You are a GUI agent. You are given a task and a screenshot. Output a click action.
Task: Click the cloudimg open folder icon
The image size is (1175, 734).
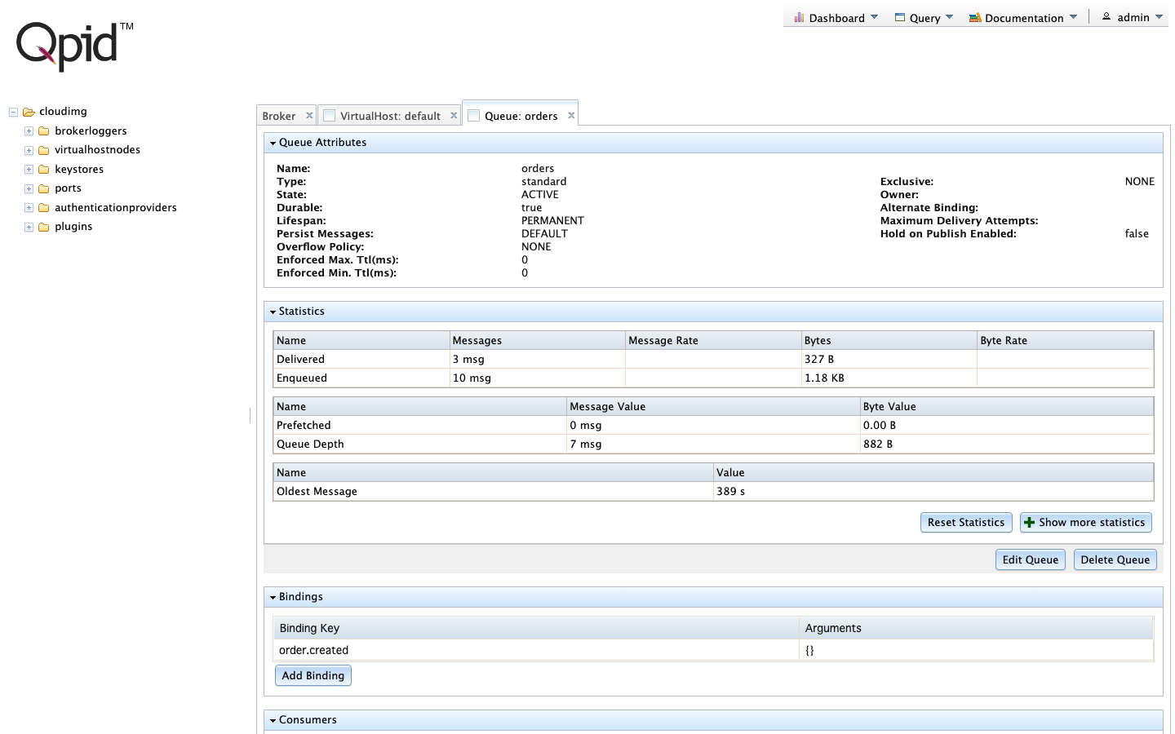[x=29, y=112]
